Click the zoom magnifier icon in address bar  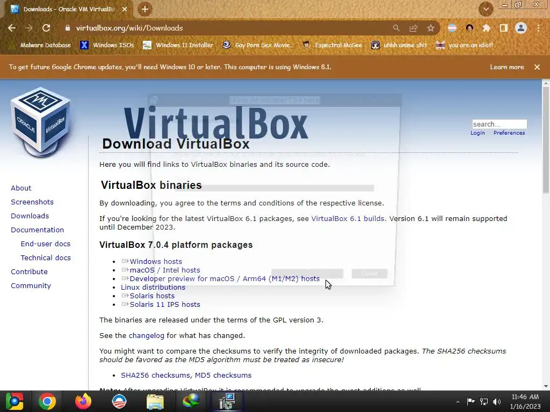[396, 28]
